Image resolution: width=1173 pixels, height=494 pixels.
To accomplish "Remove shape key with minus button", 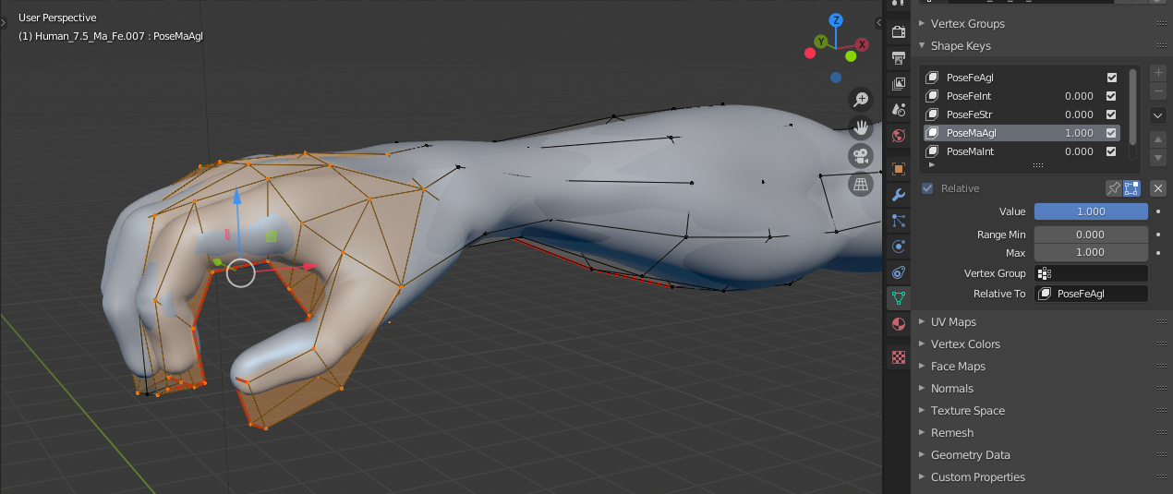I will [x=1158, y=91].
